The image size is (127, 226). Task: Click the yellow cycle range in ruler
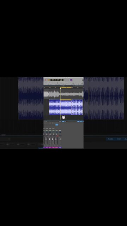point(66,87)
